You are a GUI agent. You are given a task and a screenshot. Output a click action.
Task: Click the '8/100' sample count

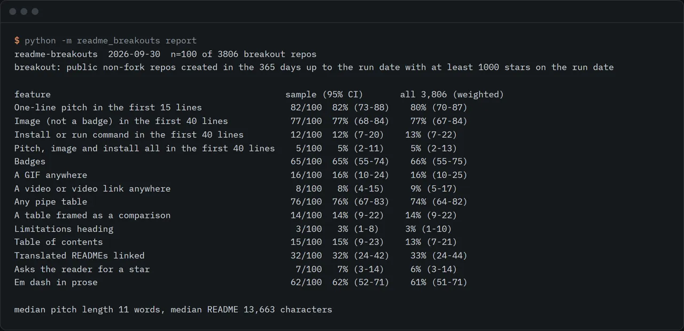(309, 188)
